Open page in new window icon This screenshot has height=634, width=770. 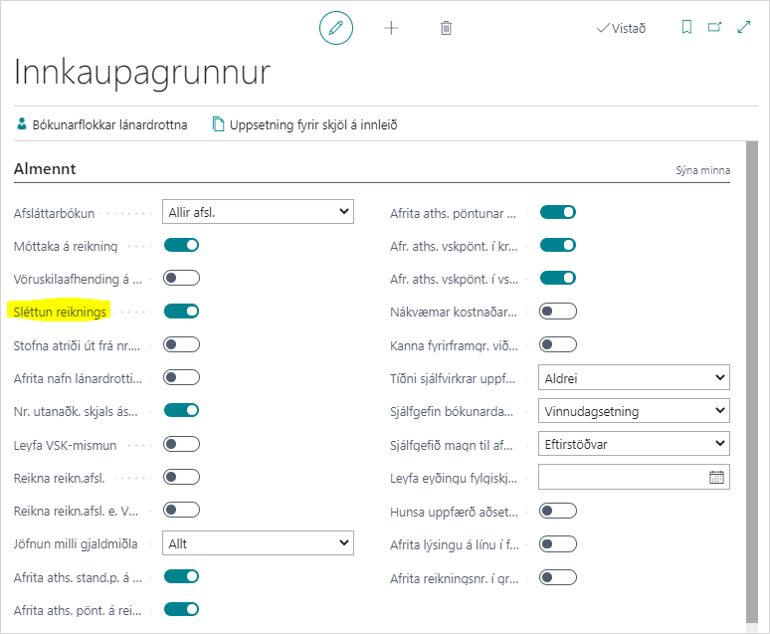click(714, 28)
